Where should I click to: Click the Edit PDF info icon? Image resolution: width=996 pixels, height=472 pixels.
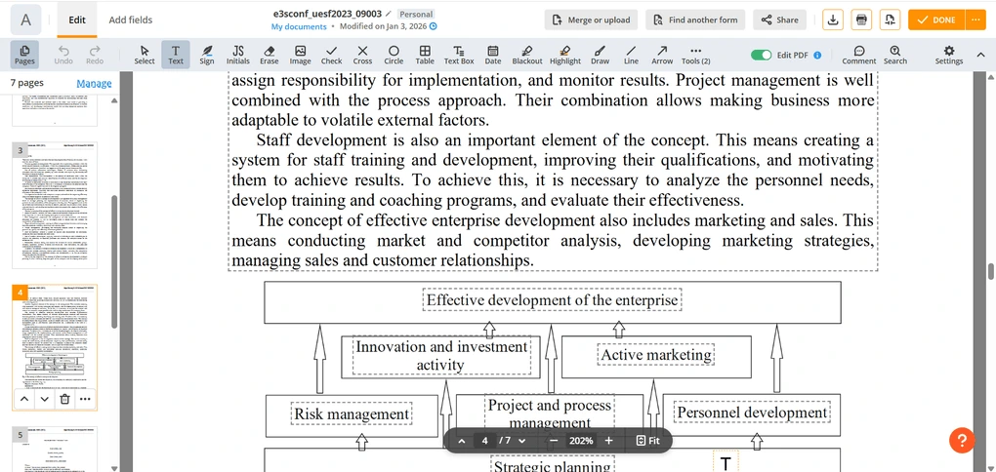point(817,56)
